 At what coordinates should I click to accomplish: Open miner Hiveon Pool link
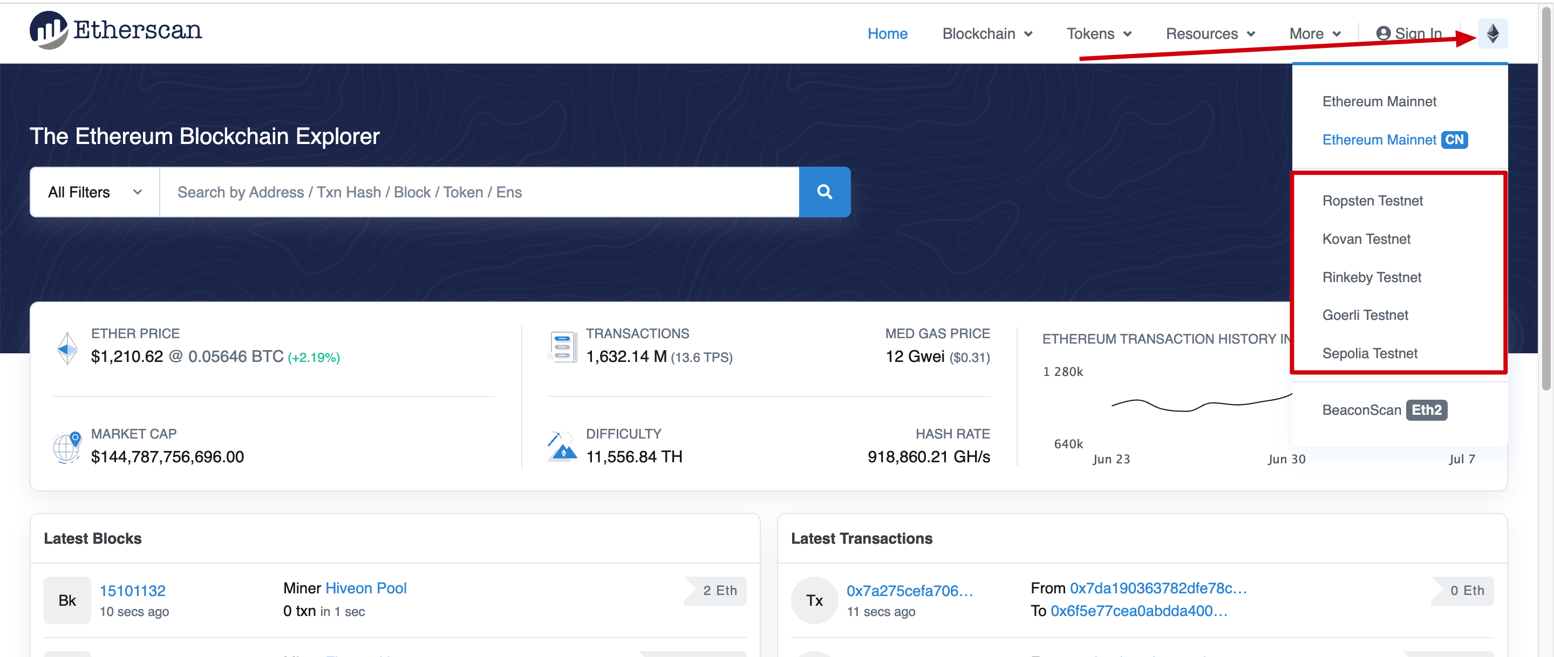366,587
